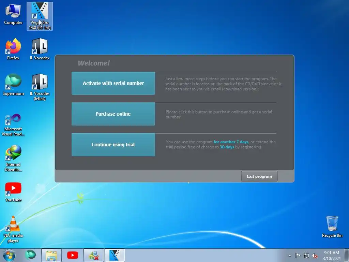This screenshot has width=349, height=262.
Task: Select the YouTube desktop shortcut
Action: pos(13,192)
